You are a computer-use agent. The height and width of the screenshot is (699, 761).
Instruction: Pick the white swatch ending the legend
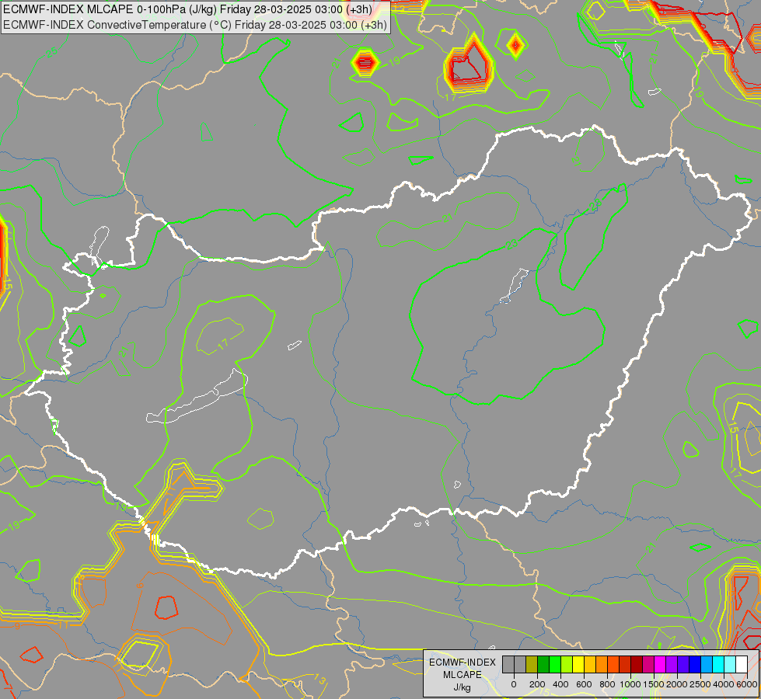(742, 664)
